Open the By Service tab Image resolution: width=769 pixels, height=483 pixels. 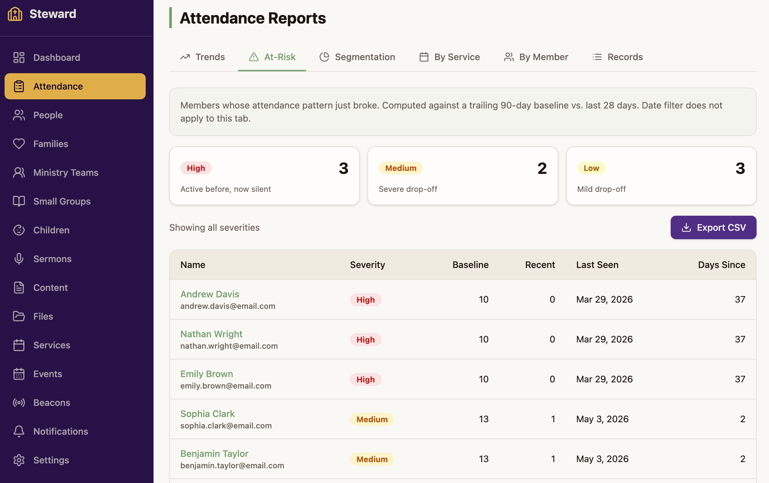click(450, 57)
